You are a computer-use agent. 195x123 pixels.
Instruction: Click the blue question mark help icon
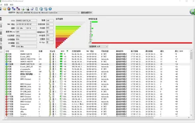pos(50,9)
